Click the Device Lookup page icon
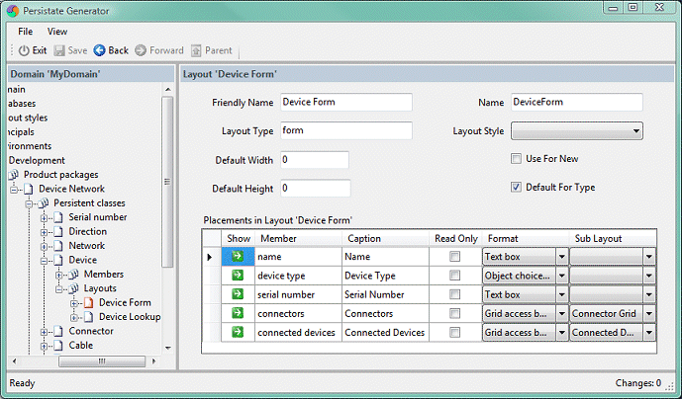 pos(89,317)
